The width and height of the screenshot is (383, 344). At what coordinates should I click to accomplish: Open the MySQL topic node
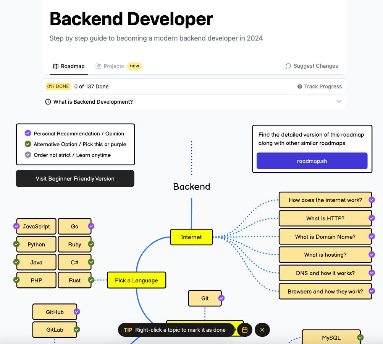click(331, 337)
